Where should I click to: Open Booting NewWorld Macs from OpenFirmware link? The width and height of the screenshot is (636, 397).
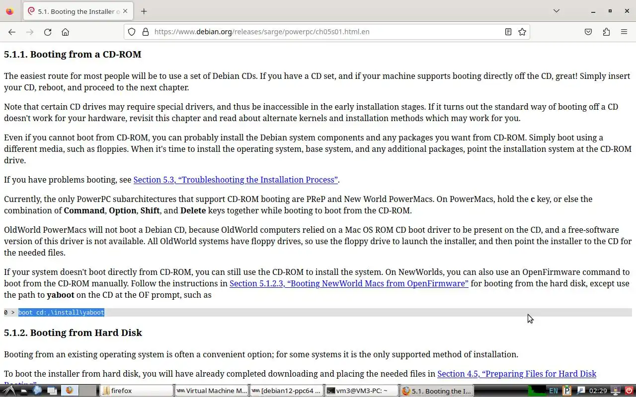pos(349,283)
